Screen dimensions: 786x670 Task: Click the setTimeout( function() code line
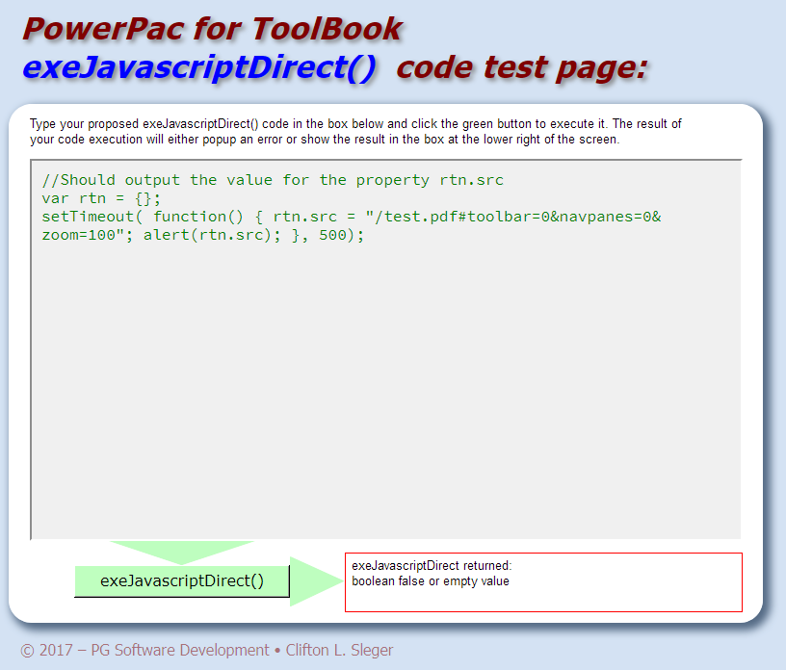point(352,217)
